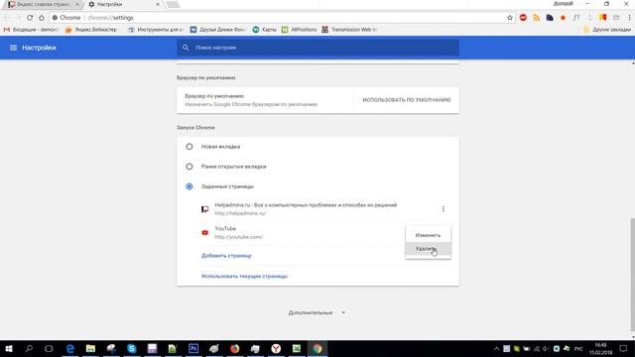Screen dimensions: 635x357
Task: Click the Helpadmins.ru favicon in startup pages
Action: pos(205,209)
